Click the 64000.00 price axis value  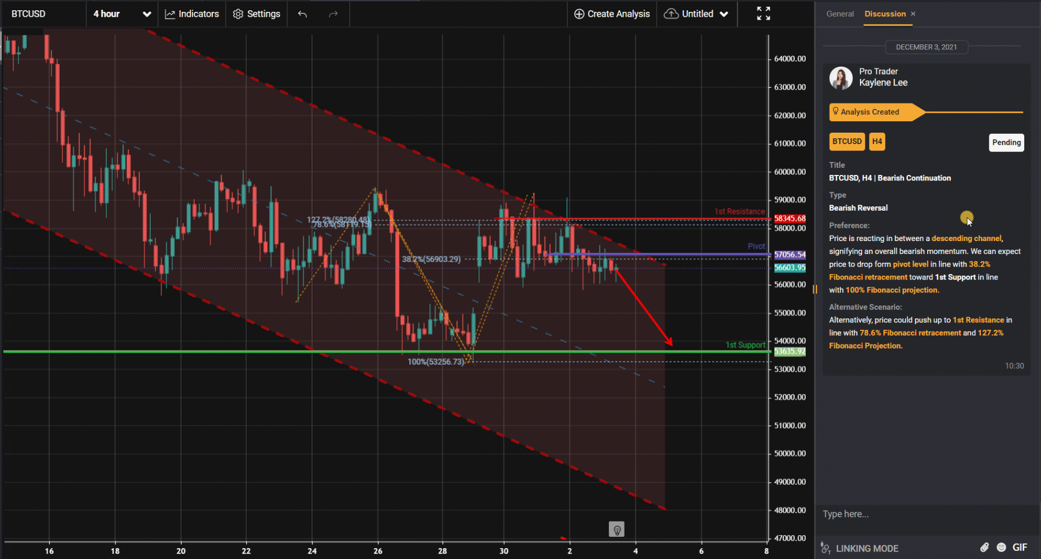click(789, 58)
